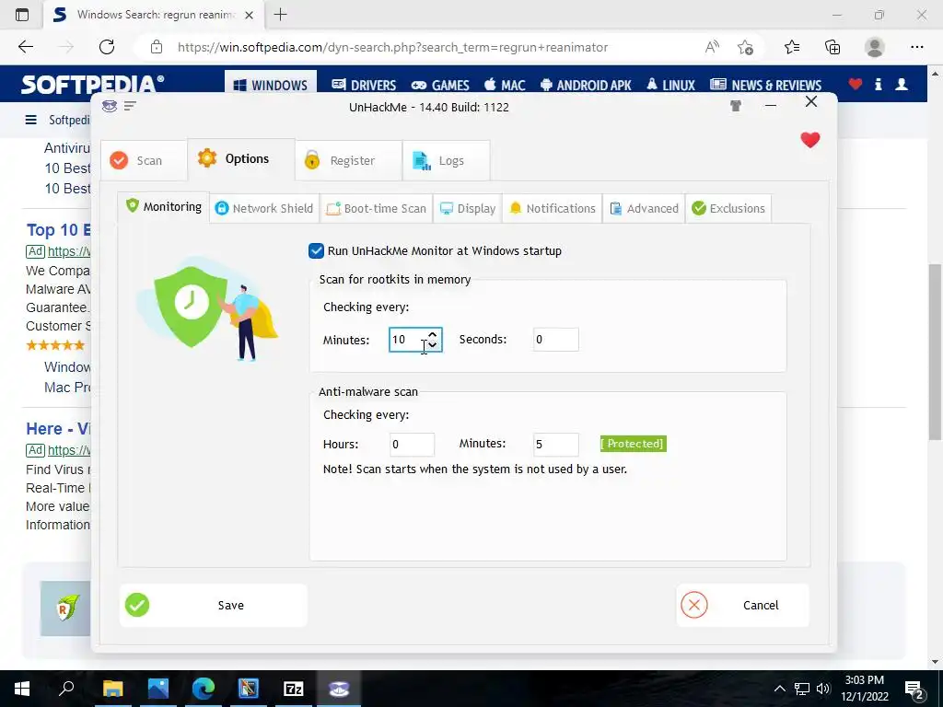Screen dimensions: 943x707
Task: Go back in the Edge browser
Action: click(x=26, y=47)
